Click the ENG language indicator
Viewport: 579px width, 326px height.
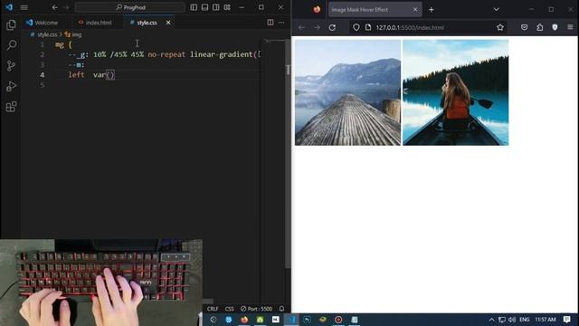[525, 320]
